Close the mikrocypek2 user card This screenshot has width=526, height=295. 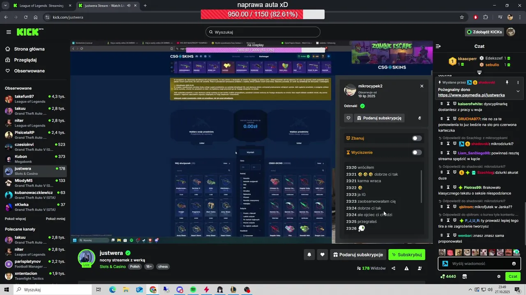(422, 86)
